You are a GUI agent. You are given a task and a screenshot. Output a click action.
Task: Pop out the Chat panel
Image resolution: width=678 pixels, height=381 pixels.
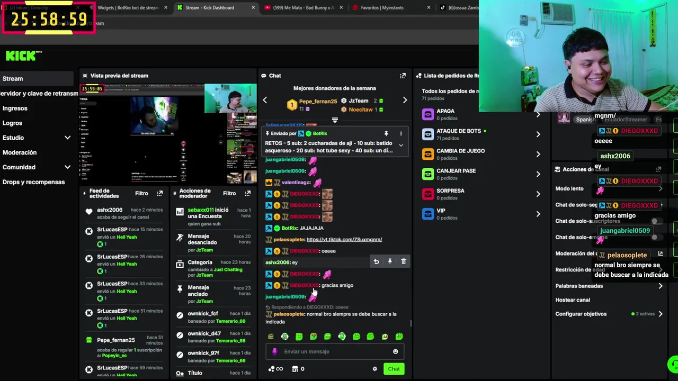click(403, 76)
